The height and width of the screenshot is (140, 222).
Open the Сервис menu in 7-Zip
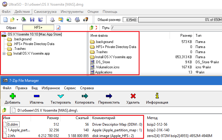point(70,88)
